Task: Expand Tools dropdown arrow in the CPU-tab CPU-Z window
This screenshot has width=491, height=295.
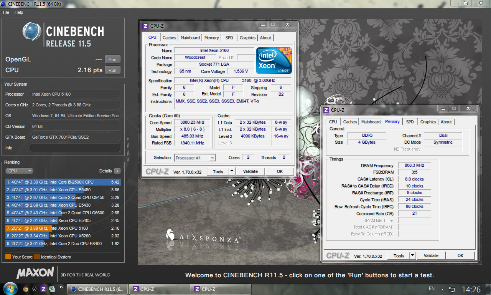Action: click(x=232, y=171)
